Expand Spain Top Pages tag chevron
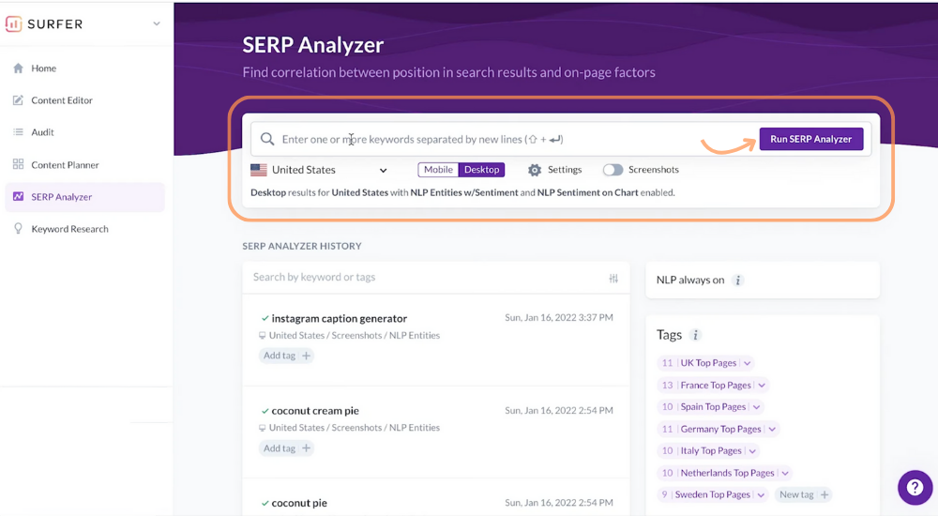Viewport: 938px width, 516px height. coord(757,407)
